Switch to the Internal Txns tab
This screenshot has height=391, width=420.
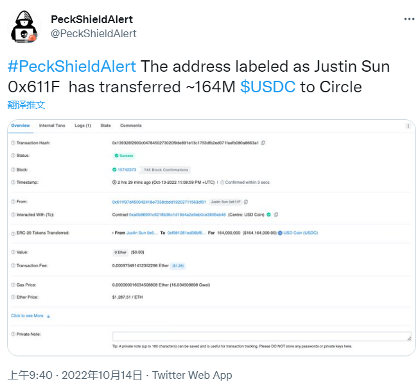(52, 126)
